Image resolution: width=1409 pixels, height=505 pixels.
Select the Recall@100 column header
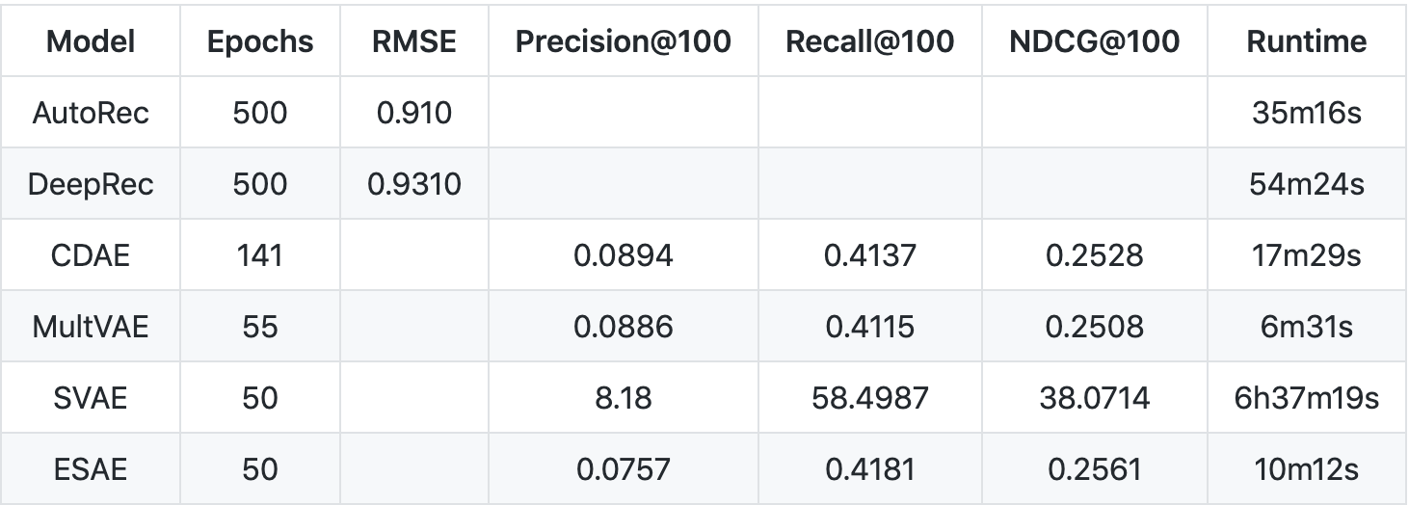click(870, 41)
